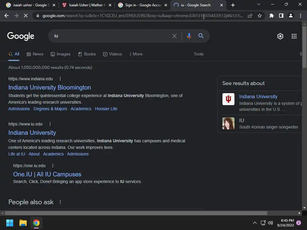Click the browser back arrow
The height and width of the screenshot is (230, 307).
point(7,16)
